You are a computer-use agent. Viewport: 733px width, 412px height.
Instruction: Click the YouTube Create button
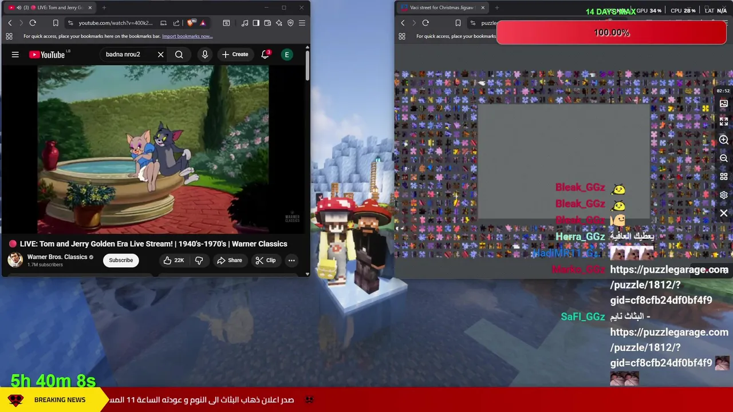point(235,54)
